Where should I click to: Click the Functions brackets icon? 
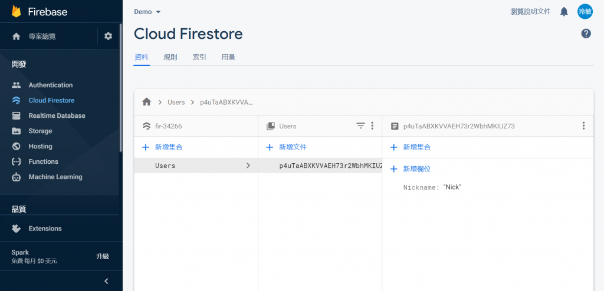(16, 161)
